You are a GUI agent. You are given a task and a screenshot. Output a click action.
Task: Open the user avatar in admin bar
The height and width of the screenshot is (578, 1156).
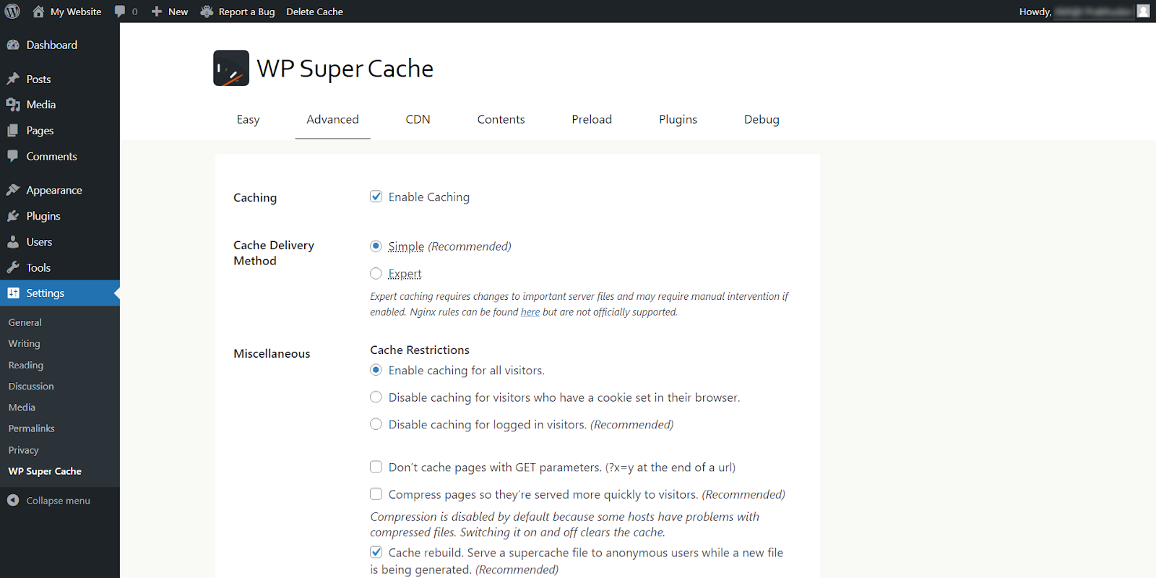tap(1143, 12)
